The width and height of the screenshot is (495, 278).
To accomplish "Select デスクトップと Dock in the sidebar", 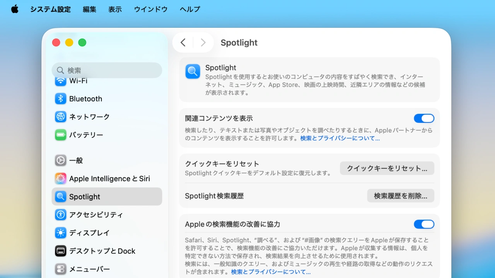I will click(102, 251).
